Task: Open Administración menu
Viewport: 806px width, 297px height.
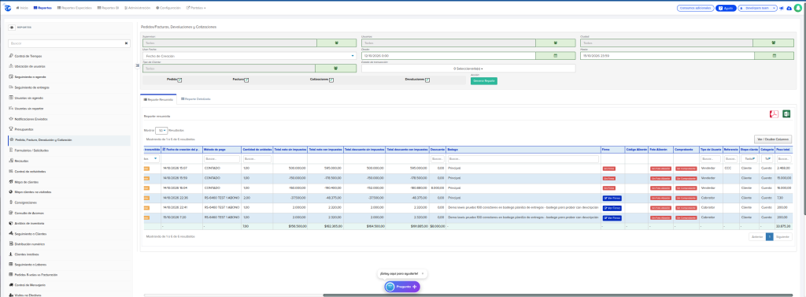Action: pyautogui.click(x=137, y=8)
